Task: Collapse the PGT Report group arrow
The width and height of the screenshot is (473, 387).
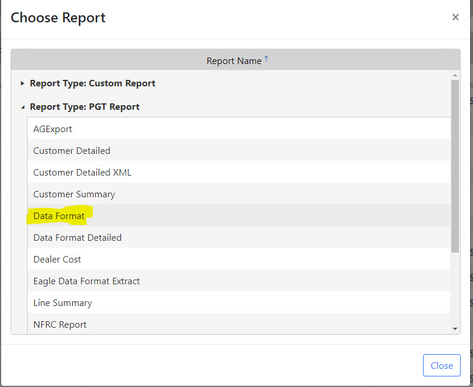Action: pos(22,107)
